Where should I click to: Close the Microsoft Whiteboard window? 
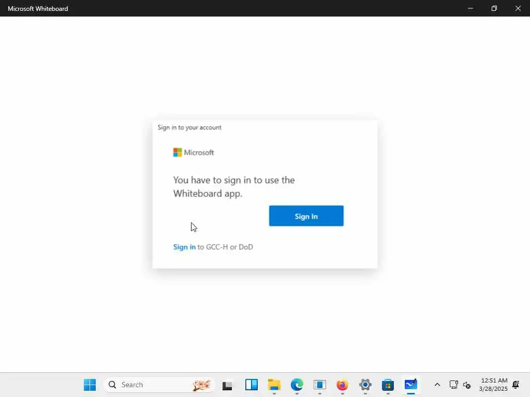pyautogui.click(x=518, y=8)
